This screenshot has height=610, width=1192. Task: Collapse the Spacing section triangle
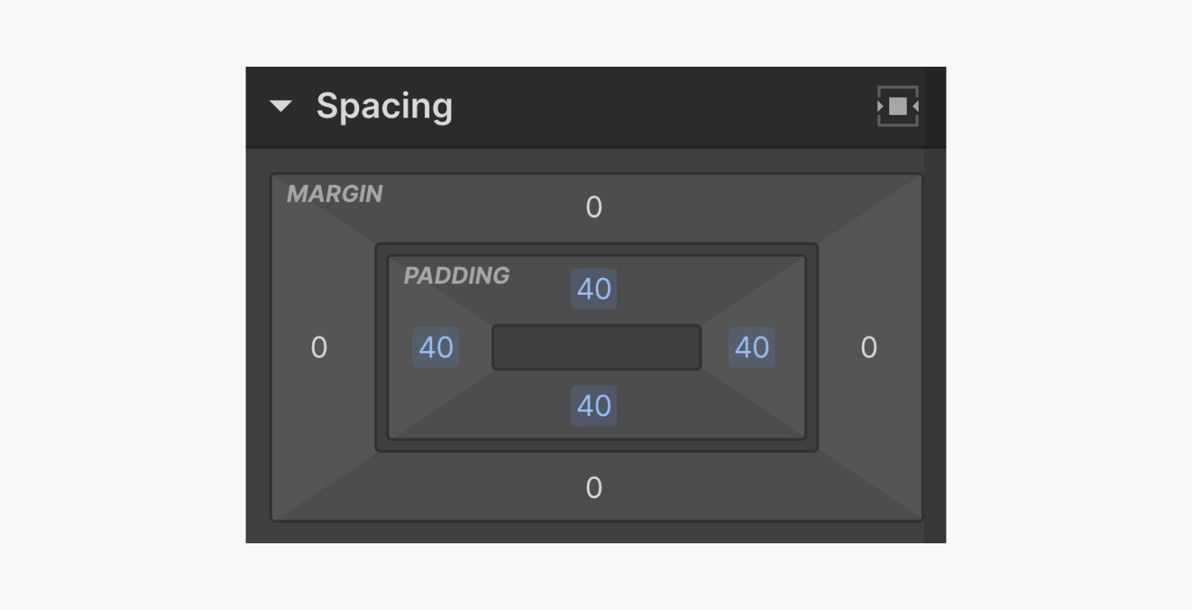pos(281,106)
